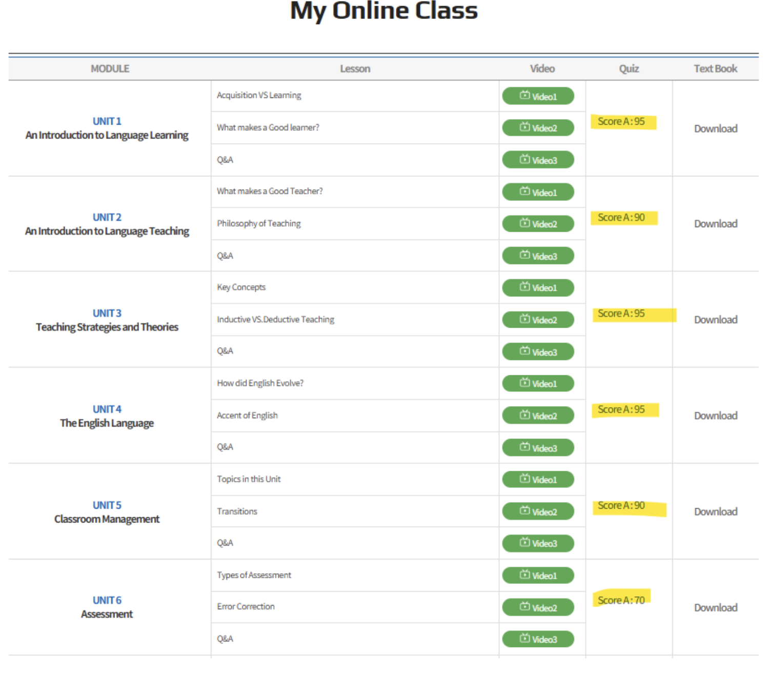This screenshot has height=684, width=770.
Task: Download the Unit 6 Assessment text book
Action: coord(715,608)
